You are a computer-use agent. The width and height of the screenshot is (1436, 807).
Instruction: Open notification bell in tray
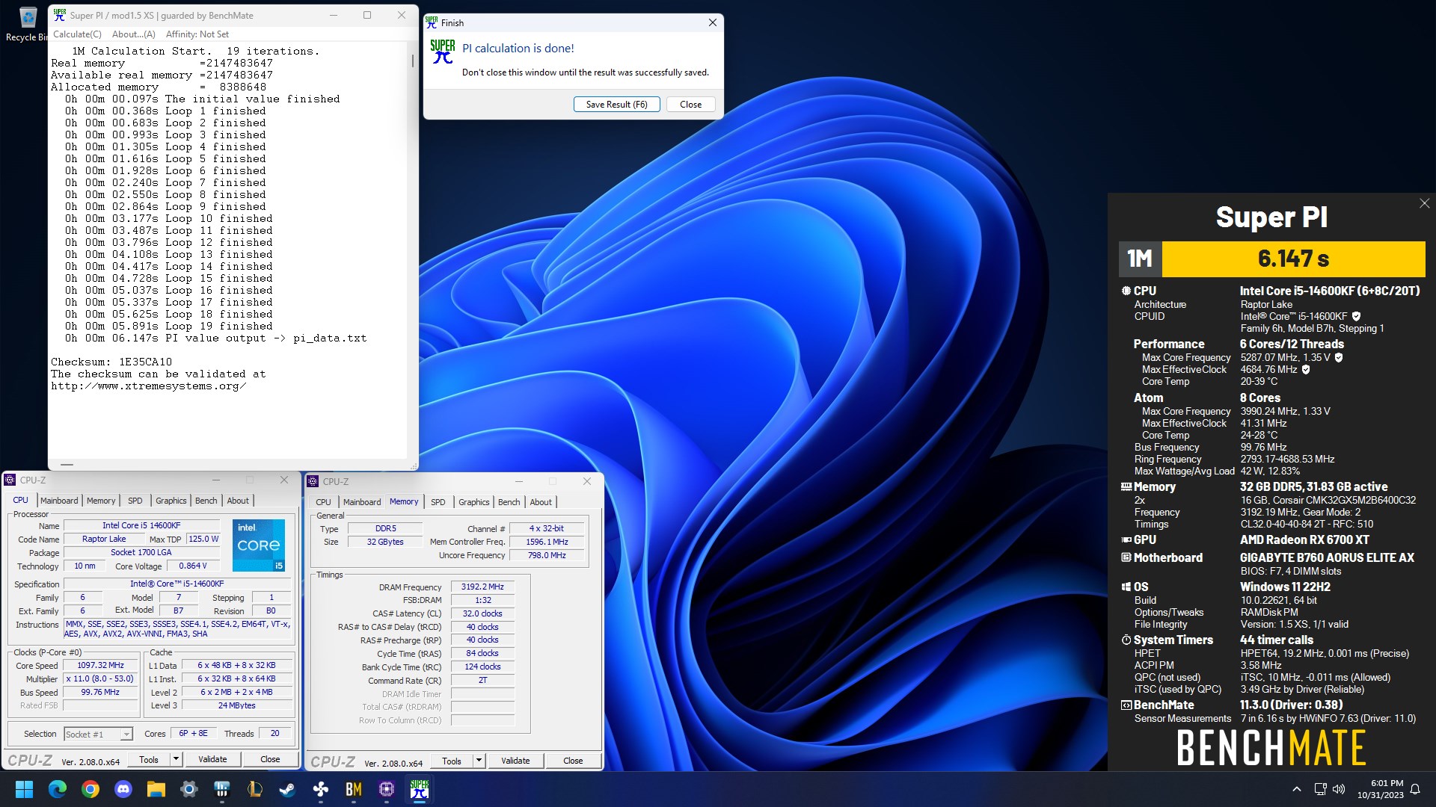coord(1415,789)
